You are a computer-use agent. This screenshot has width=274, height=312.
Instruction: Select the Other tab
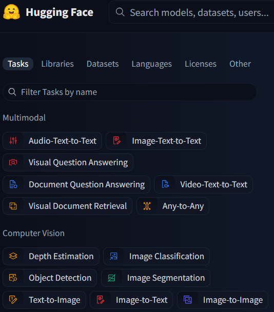[240, 64]
